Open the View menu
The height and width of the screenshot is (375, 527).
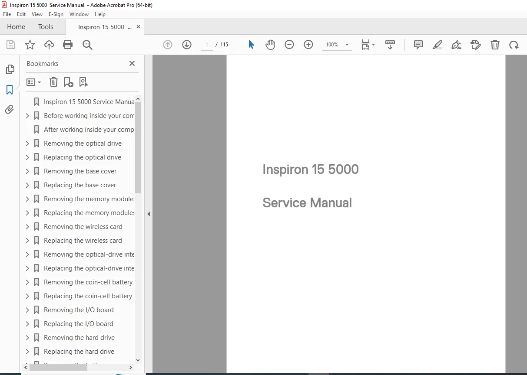point(37,14)
